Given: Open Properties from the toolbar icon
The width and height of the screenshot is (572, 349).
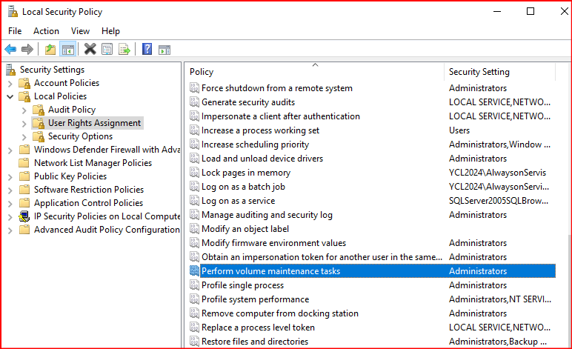Looking at the screenshot, I should point(107,50).
